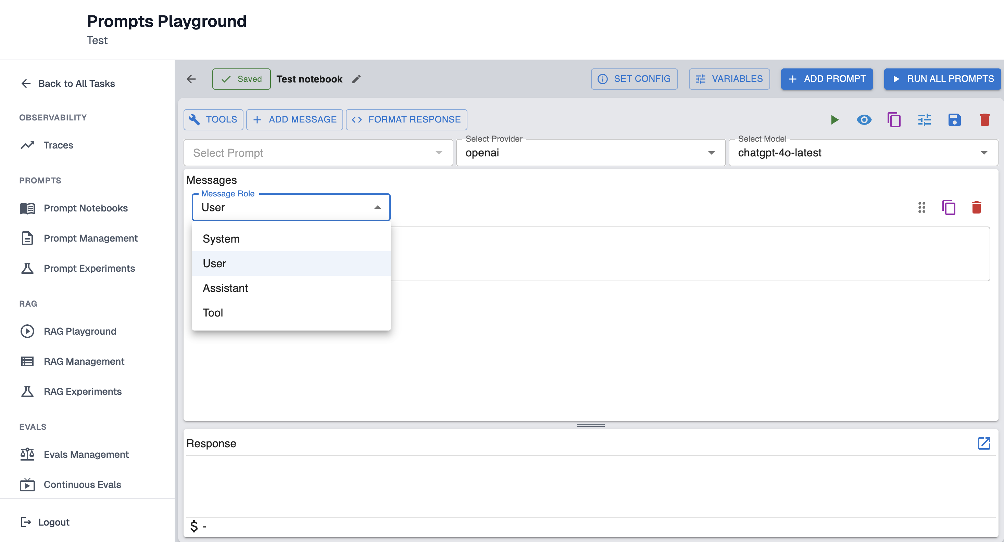Save the prompt with floppy disk icon
This screenshot has height=542, width=1004.
point(954,119)
